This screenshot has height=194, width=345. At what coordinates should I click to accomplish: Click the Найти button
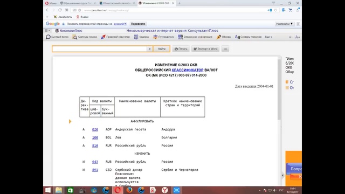161,49
